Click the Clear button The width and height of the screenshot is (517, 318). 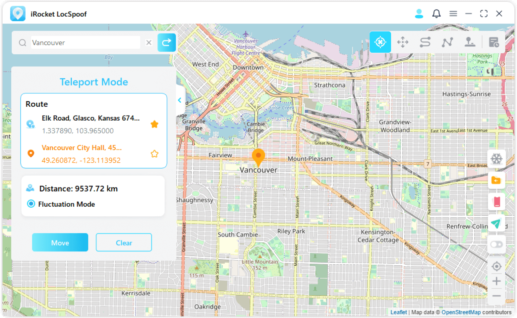coord(124,242)
